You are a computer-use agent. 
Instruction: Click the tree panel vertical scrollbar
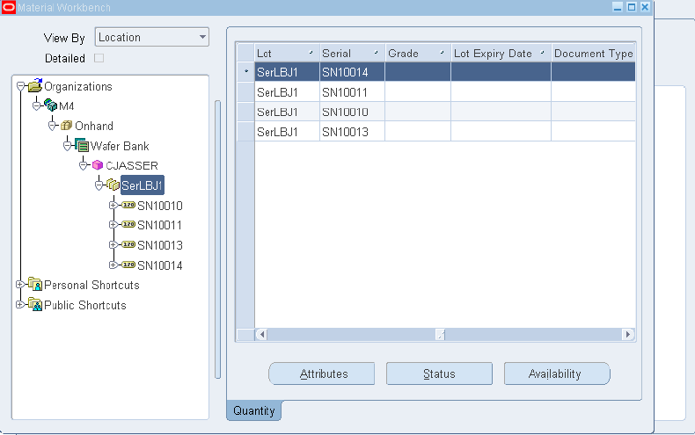click(217, 239)
